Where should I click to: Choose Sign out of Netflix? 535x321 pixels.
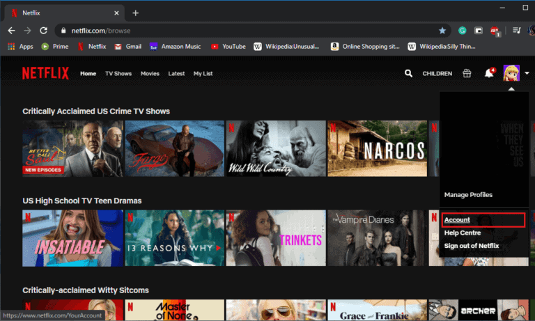coord(471,246)
